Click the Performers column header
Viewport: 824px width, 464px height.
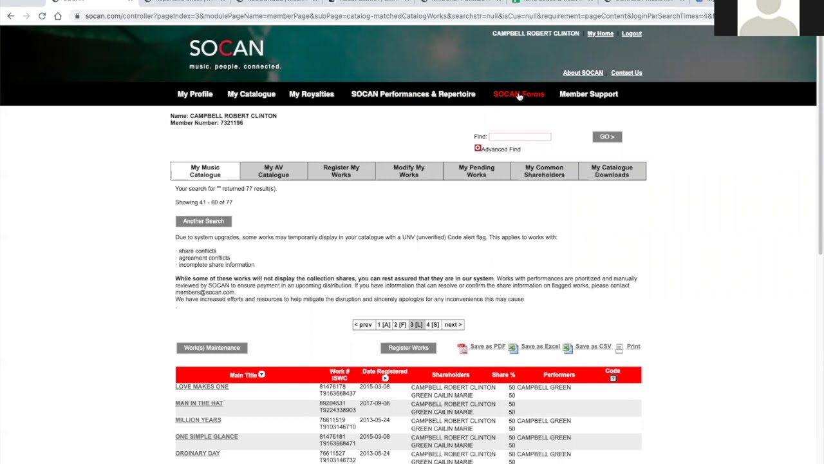[x=559, y=375]
